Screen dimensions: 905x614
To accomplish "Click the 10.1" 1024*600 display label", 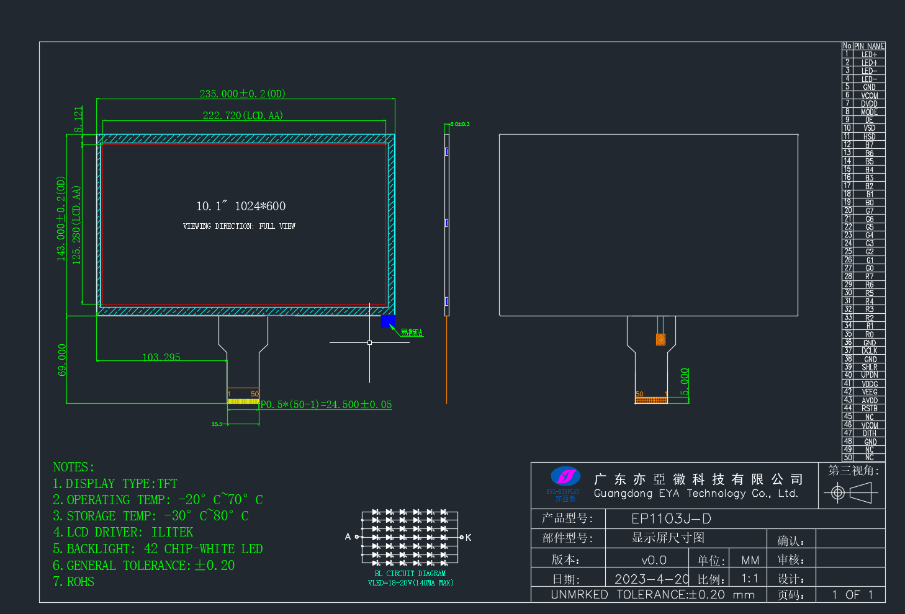I will (x=241, y=206).
